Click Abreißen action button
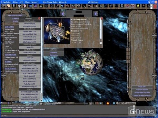The image size is (158, 118). [x=54, y=53]
